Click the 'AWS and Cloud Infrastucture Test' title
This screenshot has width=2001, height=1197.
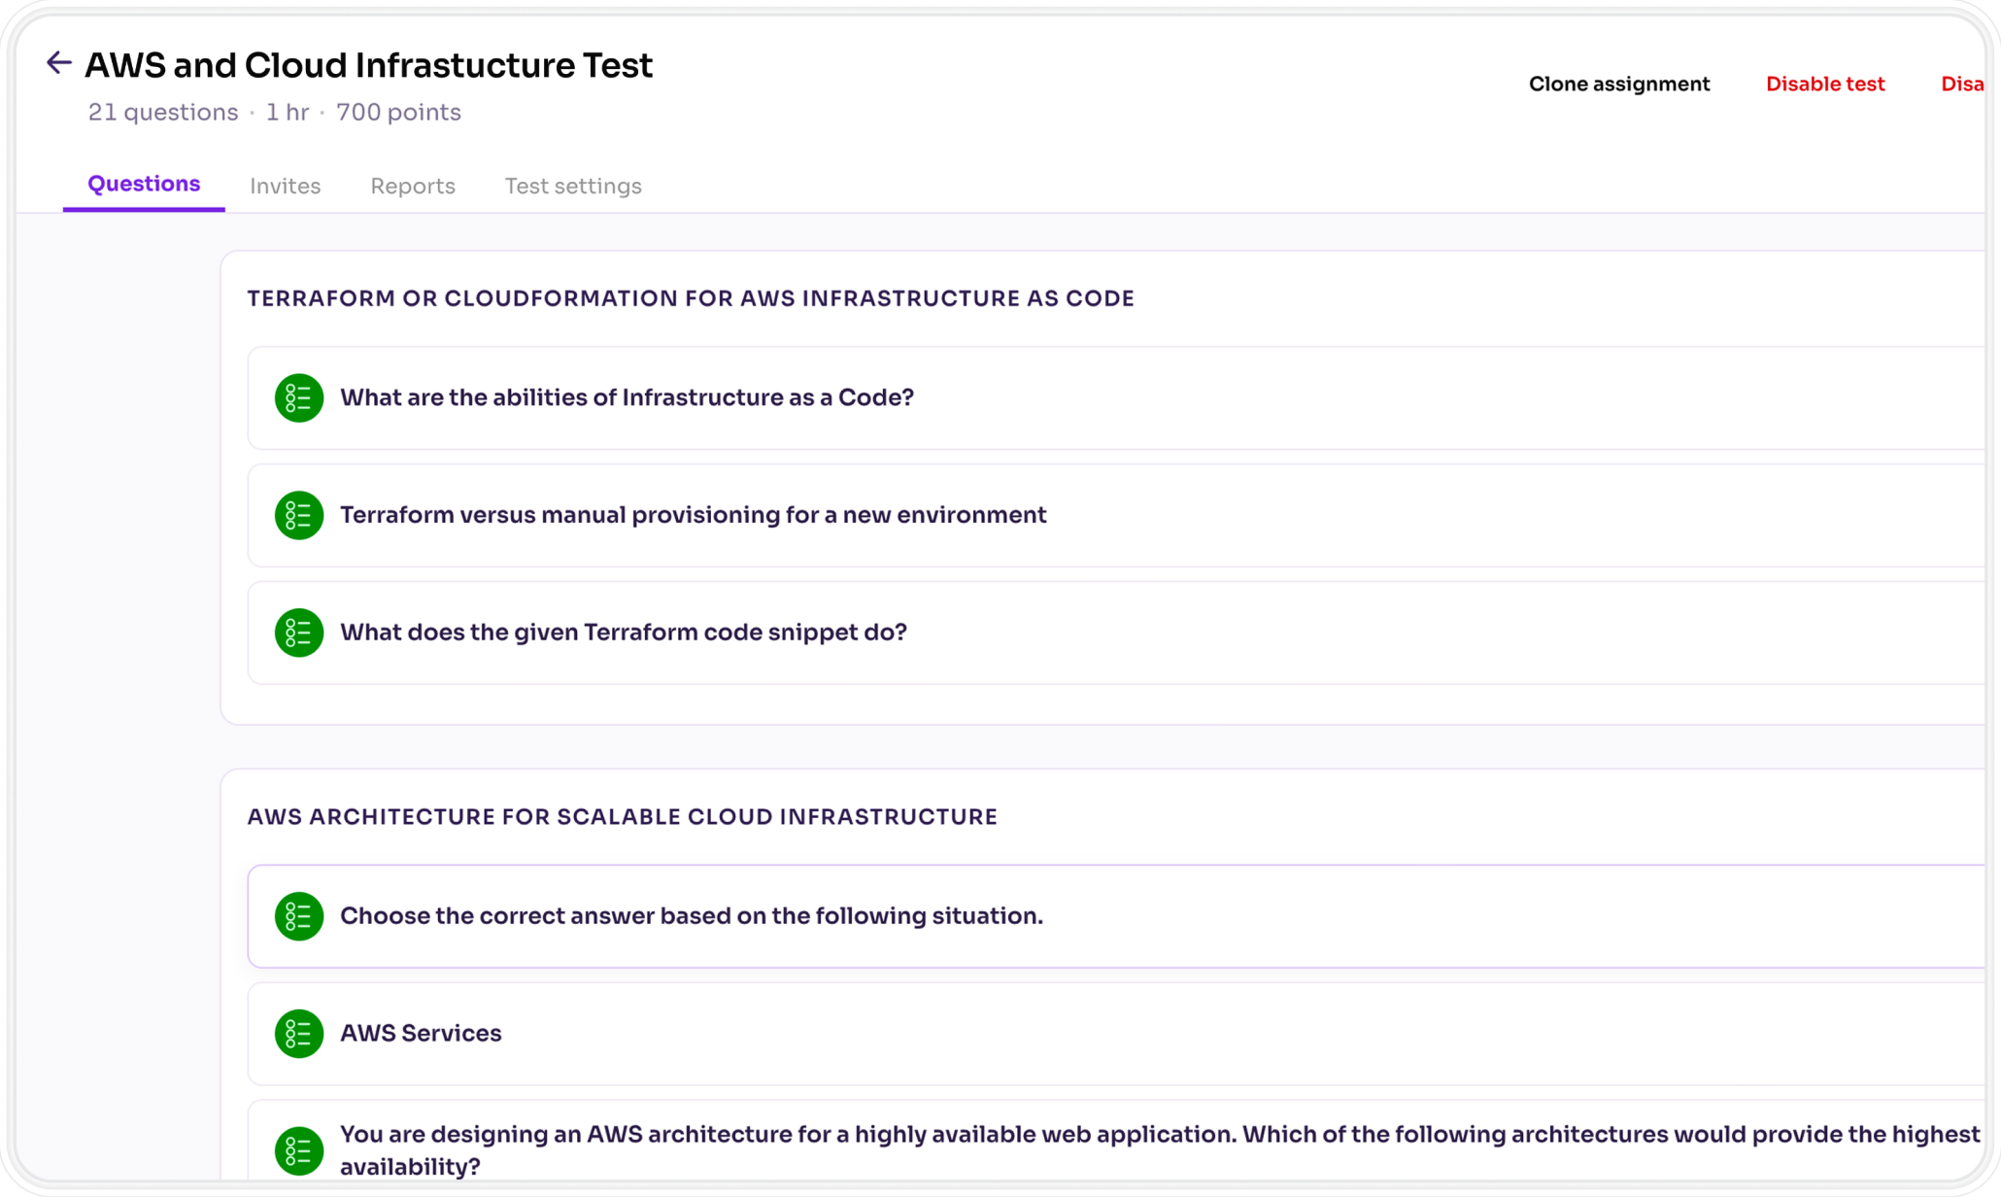click(369, 65)
